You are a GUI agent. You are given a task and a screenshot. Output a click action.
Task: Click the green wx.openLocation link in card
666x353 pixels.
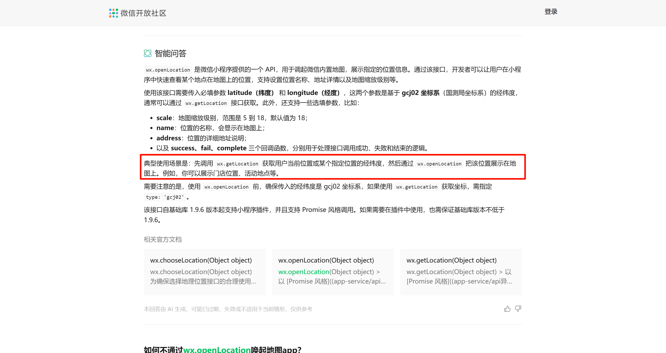point(304,272)
